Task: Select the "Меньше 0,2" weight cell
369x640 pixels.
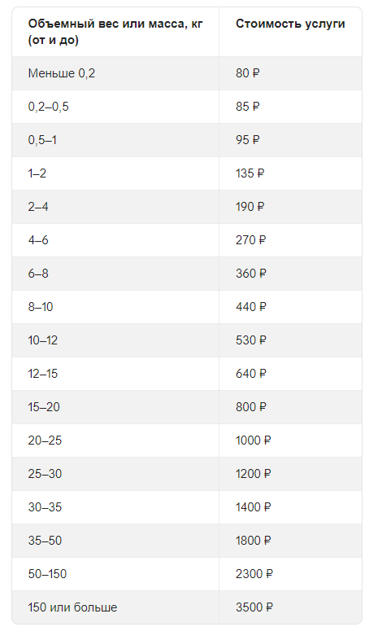Action: click(62, 73)
